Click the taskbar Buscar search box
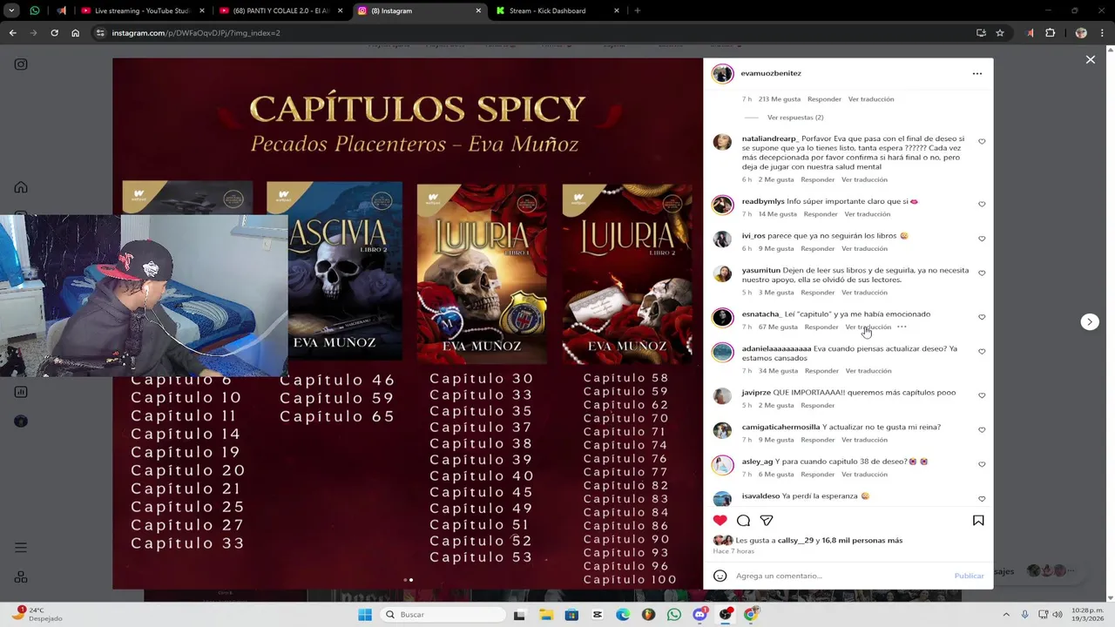Viewport: 1115px width, 627px height. coord(444,615)
